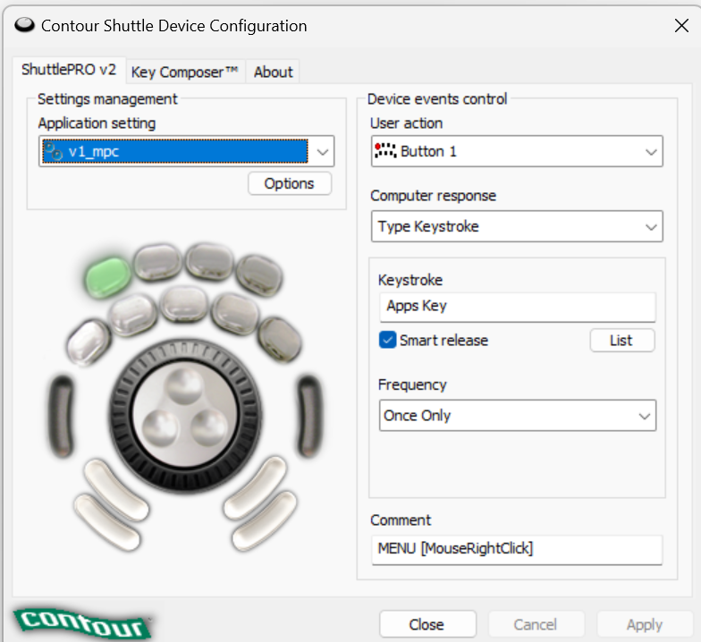
Task: Open the About tab
Action: pyautogui.click(x=274, y=72)
